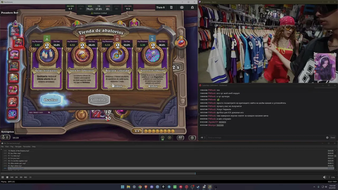Open the Hearthstone settings gear icon
The height and width of the screenshot is (190, 338).
(192, 137)
